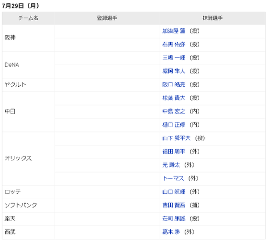Click the 中島 宏之 link
267x241 pixels.
point(174,111)
